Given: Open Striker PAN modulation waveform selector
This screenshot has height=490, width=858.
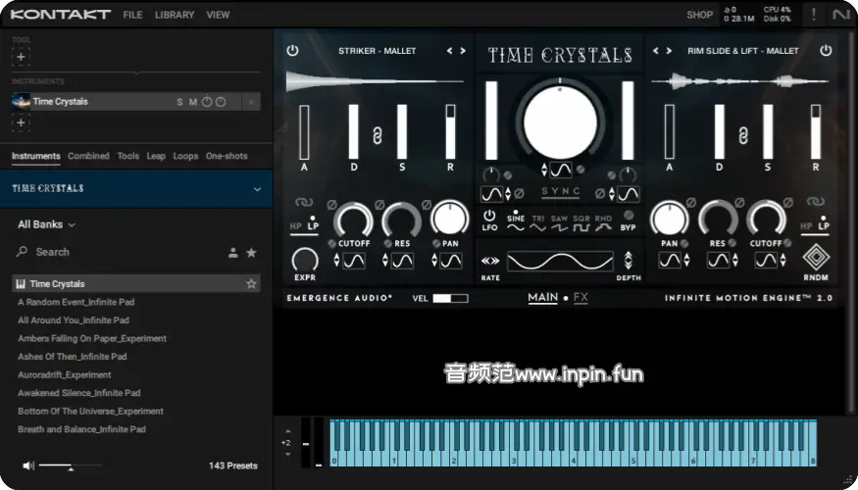Looking at the screenshot, I should tap(451, 261).
